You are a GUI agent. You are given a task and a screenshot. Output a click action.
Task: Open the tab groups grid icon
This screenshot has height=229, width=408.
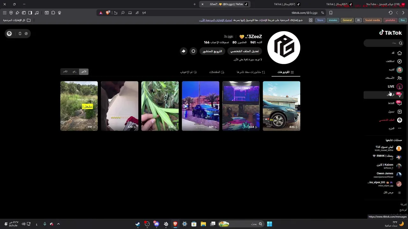(x=310, y=20)
